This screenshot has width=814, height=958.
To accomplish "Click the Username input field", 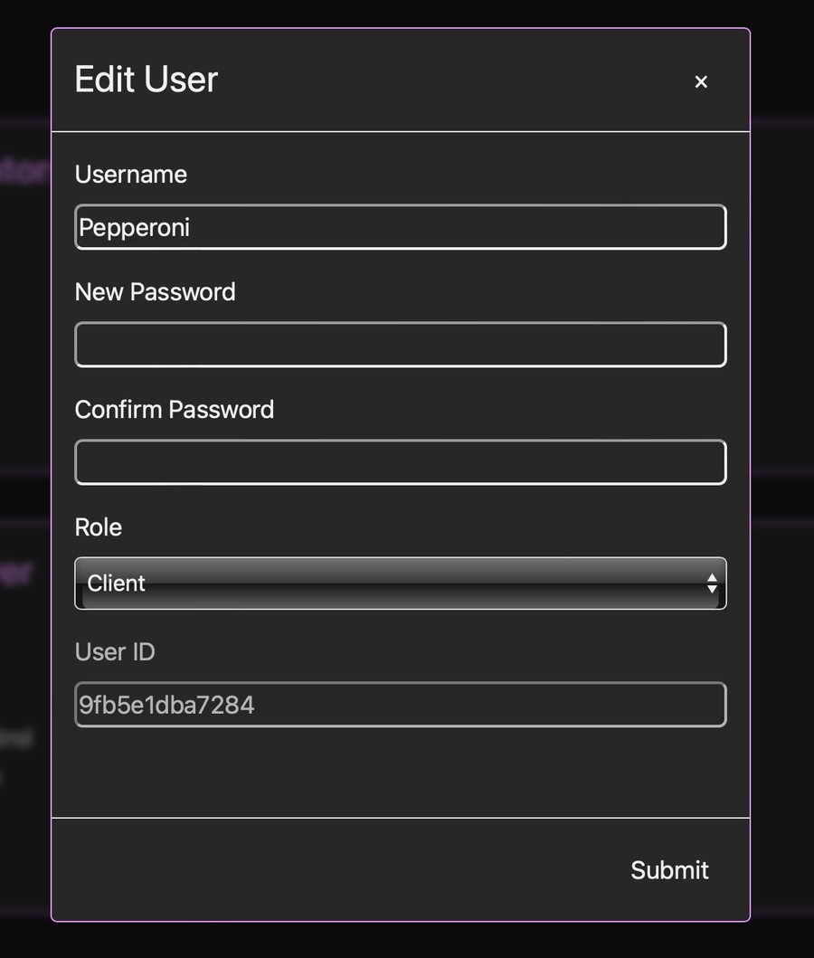I will coord(400,227).
